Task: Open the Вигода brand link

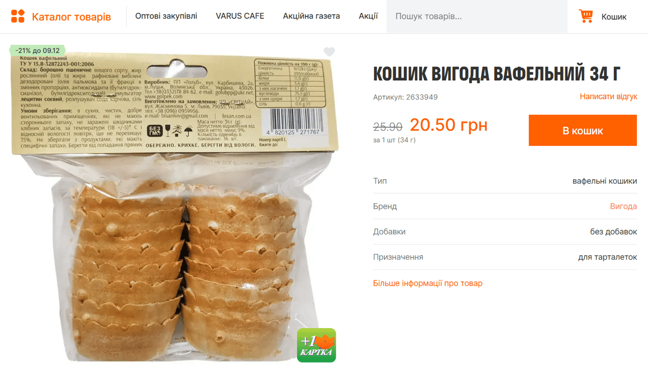Action: [623, 206]
